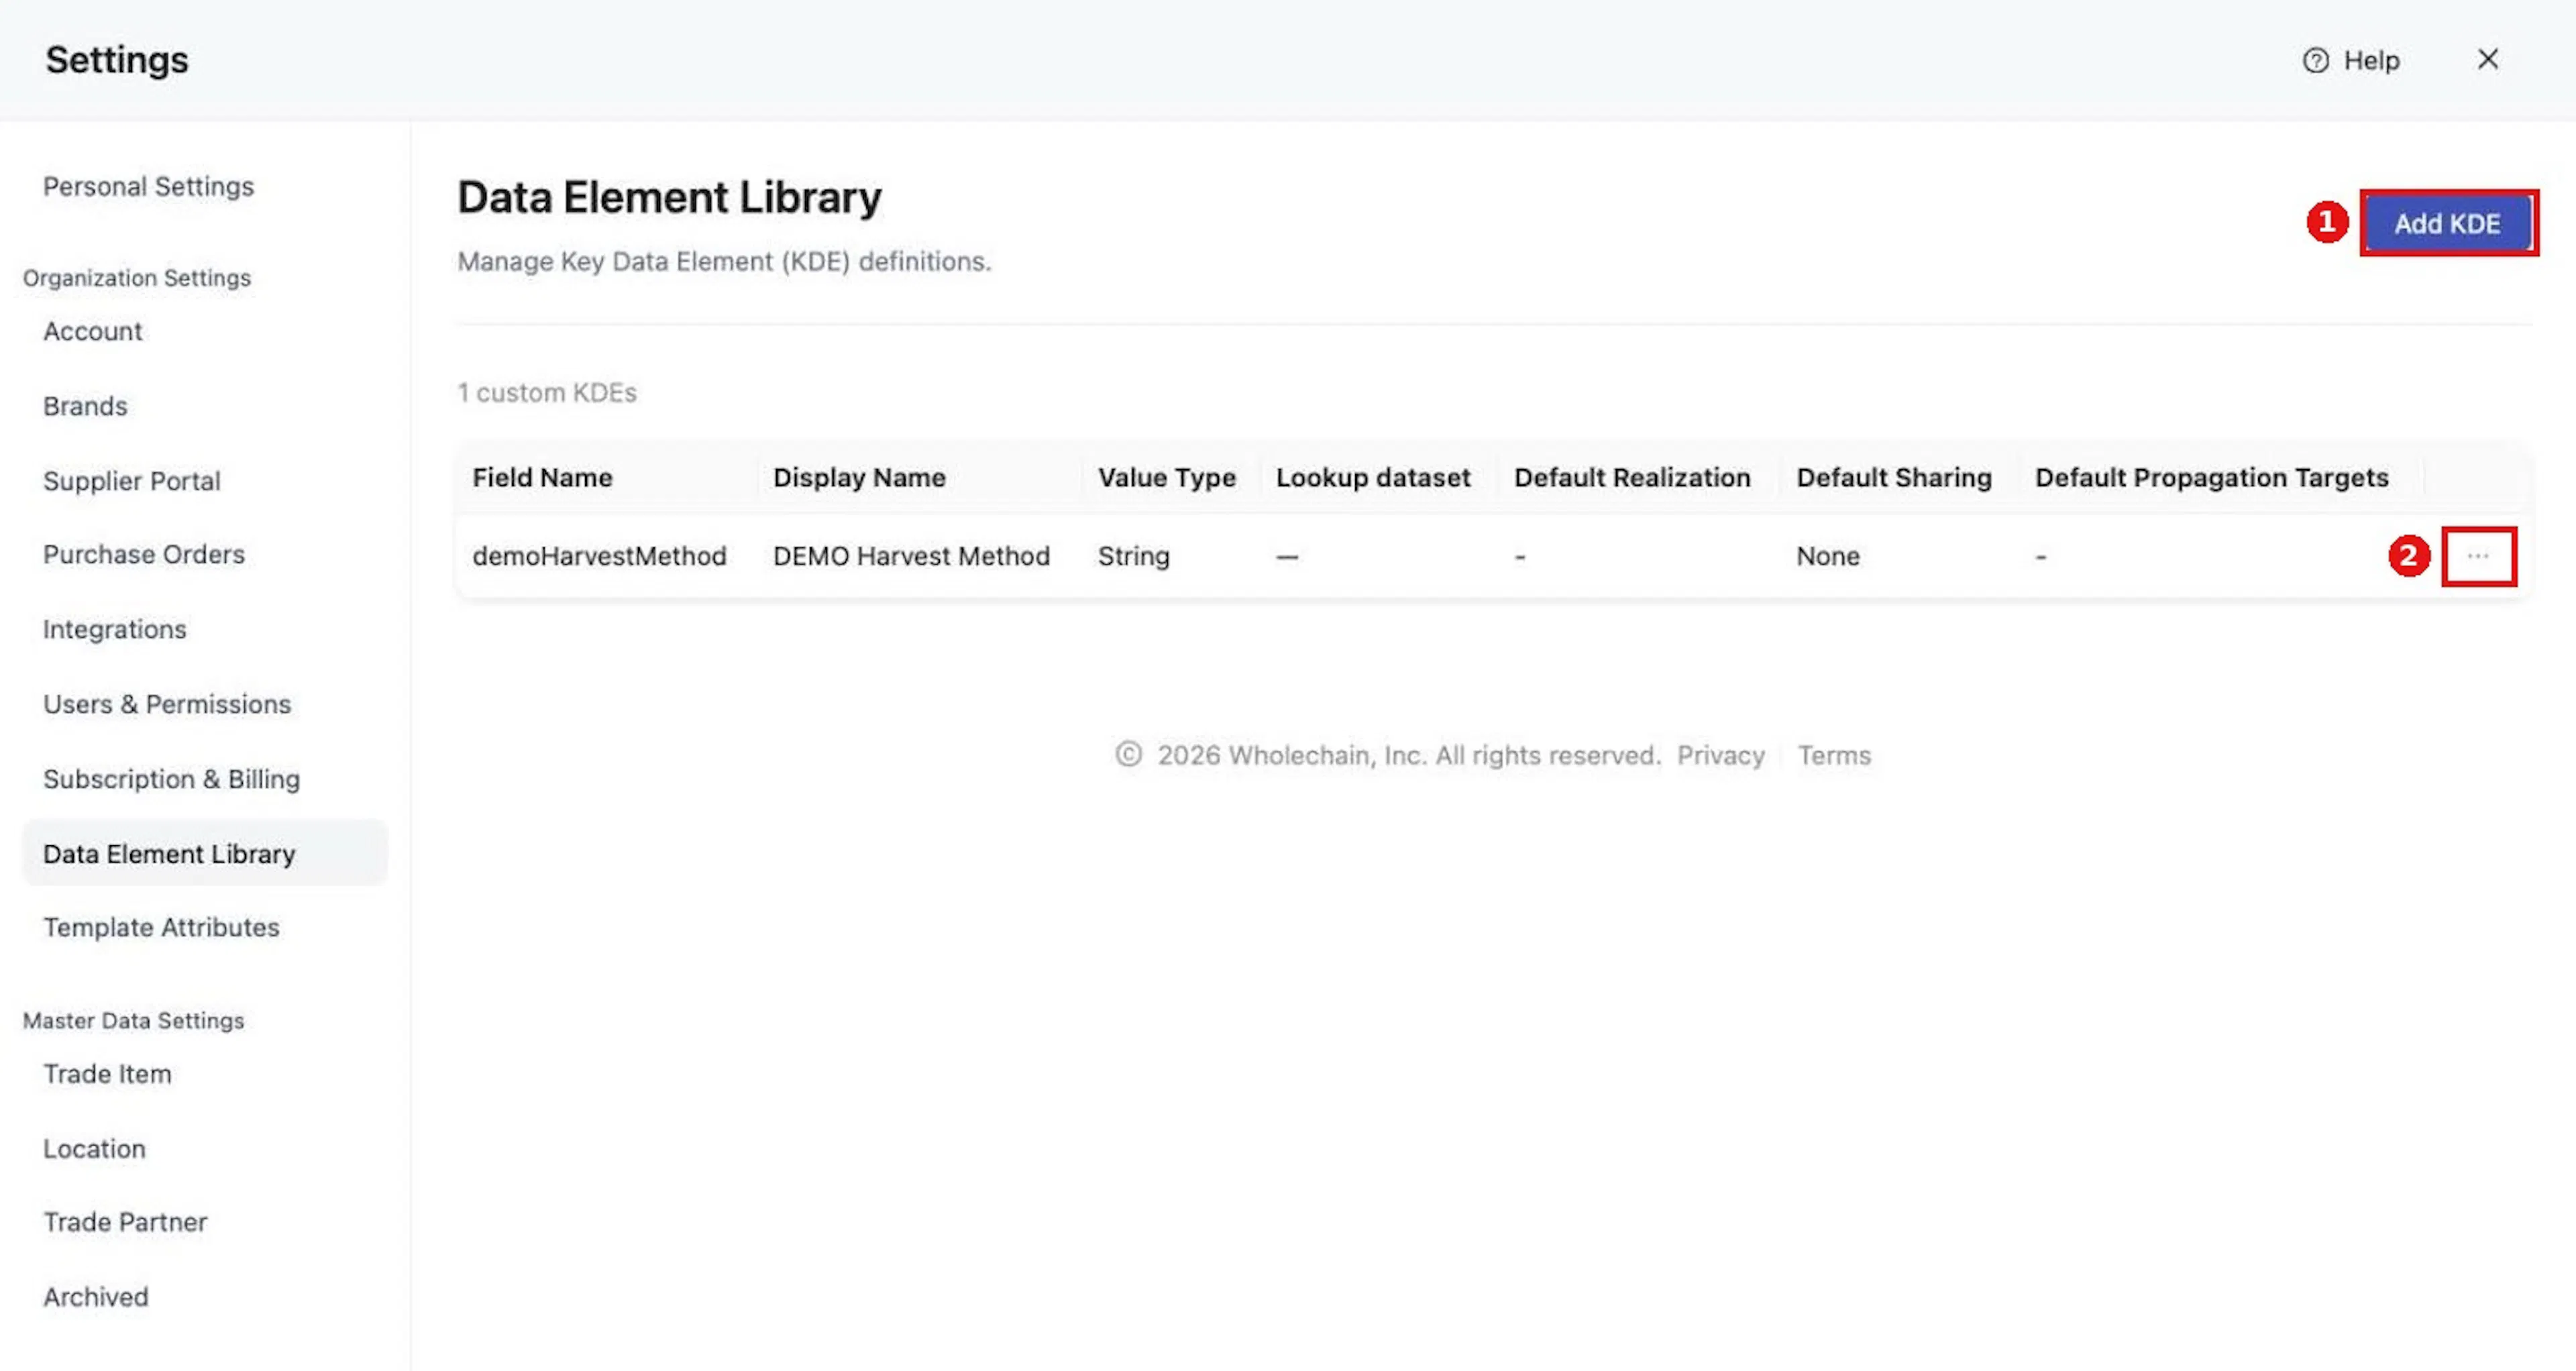This screenshot has width=2576, height=1371.
Task: Click the Lookup dataset column header
Action: 1372,478
